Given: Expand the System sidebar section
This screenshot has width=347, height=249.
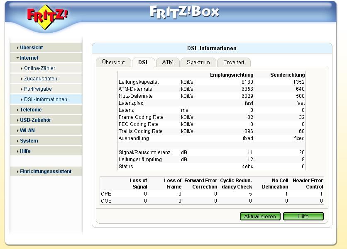Looking at the screenshot, I should coord(46,141).
